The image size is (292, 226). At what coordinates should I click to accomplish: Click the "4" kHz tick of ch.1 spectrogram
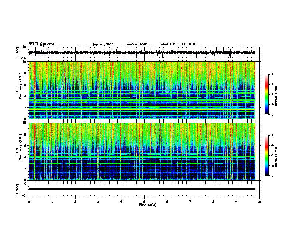(x=26, y=96)
